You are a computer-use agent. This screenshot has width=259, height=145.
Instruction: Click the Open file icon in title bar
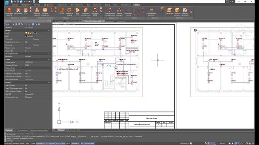tap(15, 2)
